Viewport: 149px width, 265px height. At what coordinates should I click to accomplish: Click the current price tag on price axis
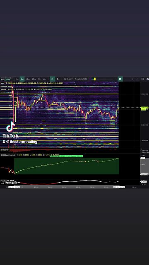tap(144, 108)
